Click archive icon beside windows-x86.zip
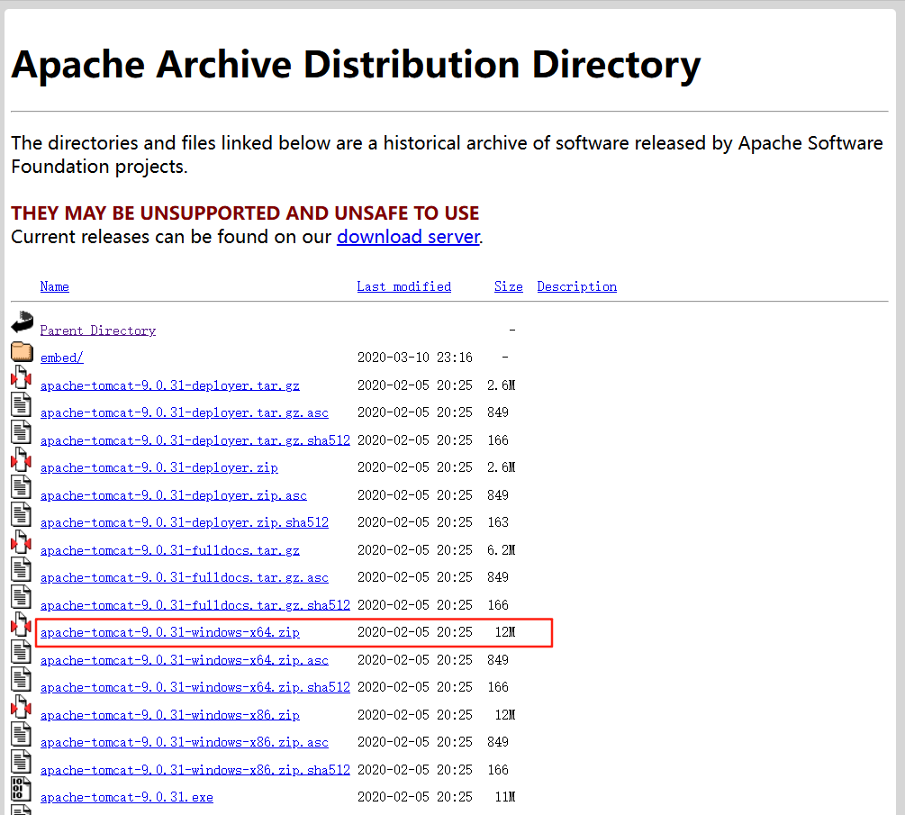 pyautogui.click(x=22, y=707)
